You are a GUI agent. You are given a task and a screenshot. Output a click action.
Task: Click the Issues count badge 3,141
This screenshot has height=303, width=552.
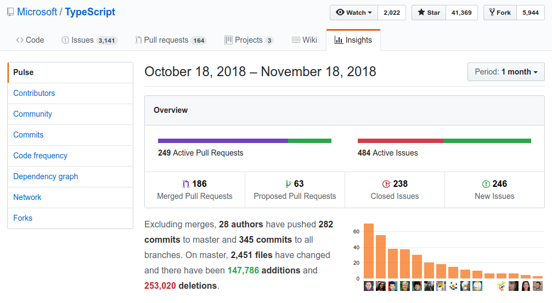[106, 41]
